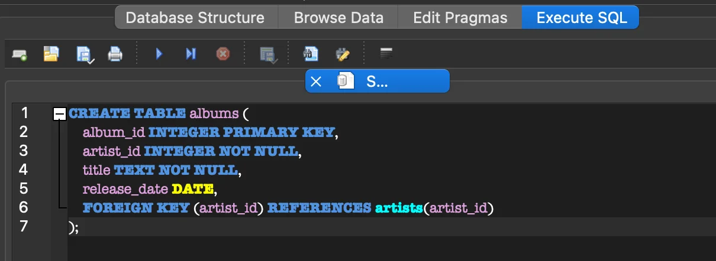Select the S... SQL editor tab
This screenshot has width=716, height=261.
pos(377,81)
